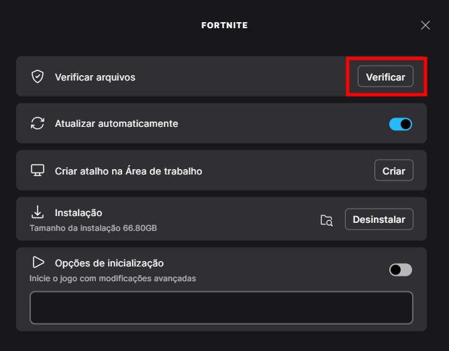
Task: Click the sync arrows icon for auto-update
Action: (x=38, y=123)
